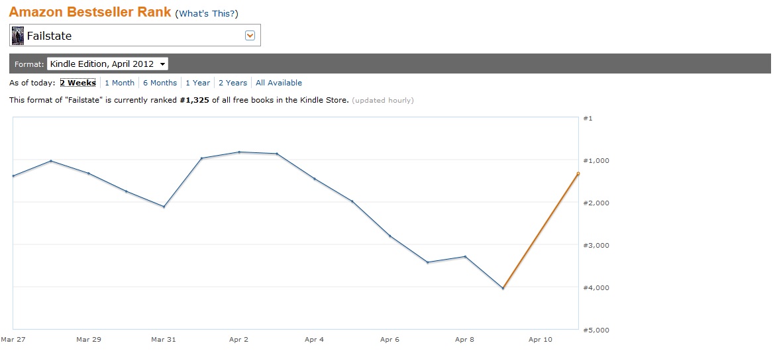Click the orange current-rank data point
Screen dimensions: 779x353
click(578, 174)
